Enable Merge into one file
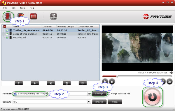Screen dimensions: 175x111 click(109, 94)
